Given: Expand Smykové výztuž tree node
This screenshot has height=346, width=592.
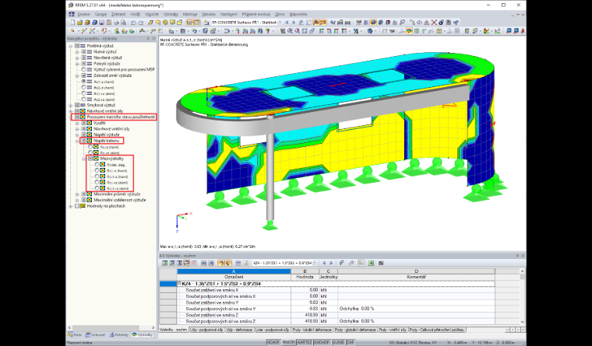Looking at the screenshot, I should coord(71,105).
